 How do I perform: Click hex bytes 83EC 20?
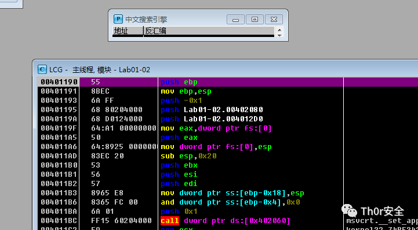[107, 156]
